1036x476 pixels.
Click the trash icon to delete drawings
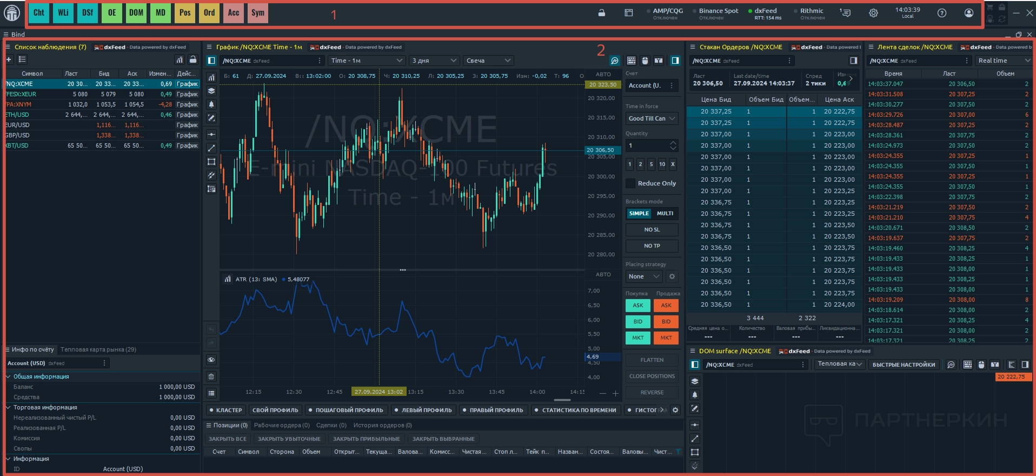click(211, 376)
